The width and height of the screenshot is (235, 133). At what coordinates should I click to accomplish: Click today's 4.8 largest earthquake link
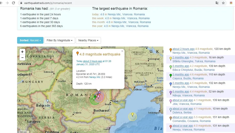click(102, 14)
